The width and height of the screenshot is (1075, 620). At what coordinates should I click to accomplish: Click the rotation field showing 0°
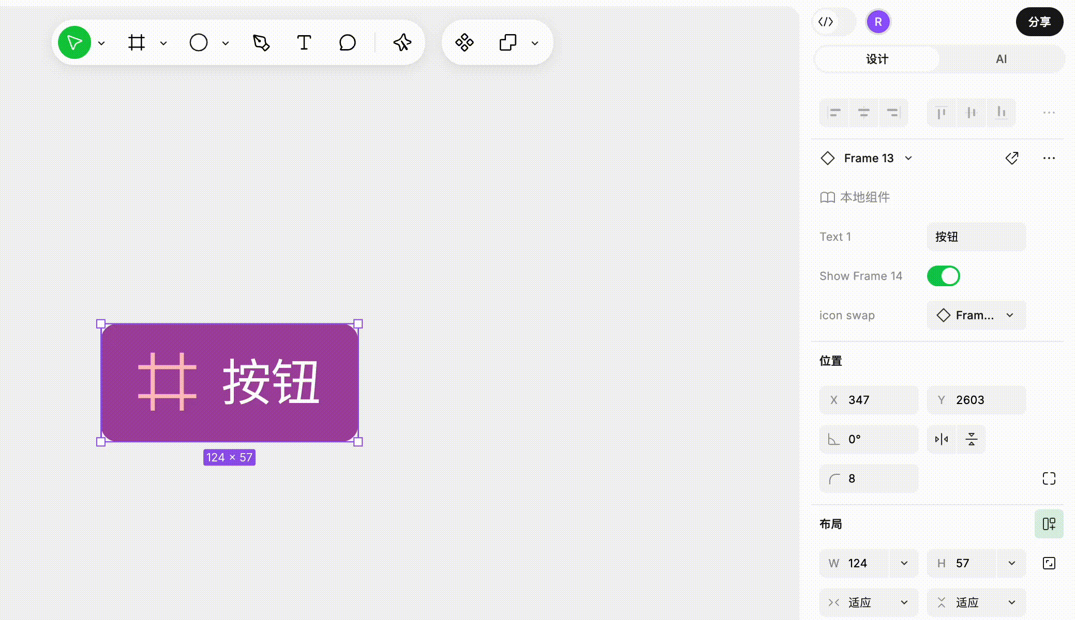point(869,439)
